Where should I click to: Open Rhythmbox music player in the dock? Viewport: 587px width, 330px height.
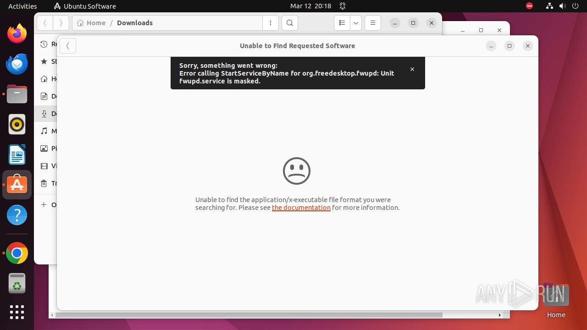tap(17, 124)
